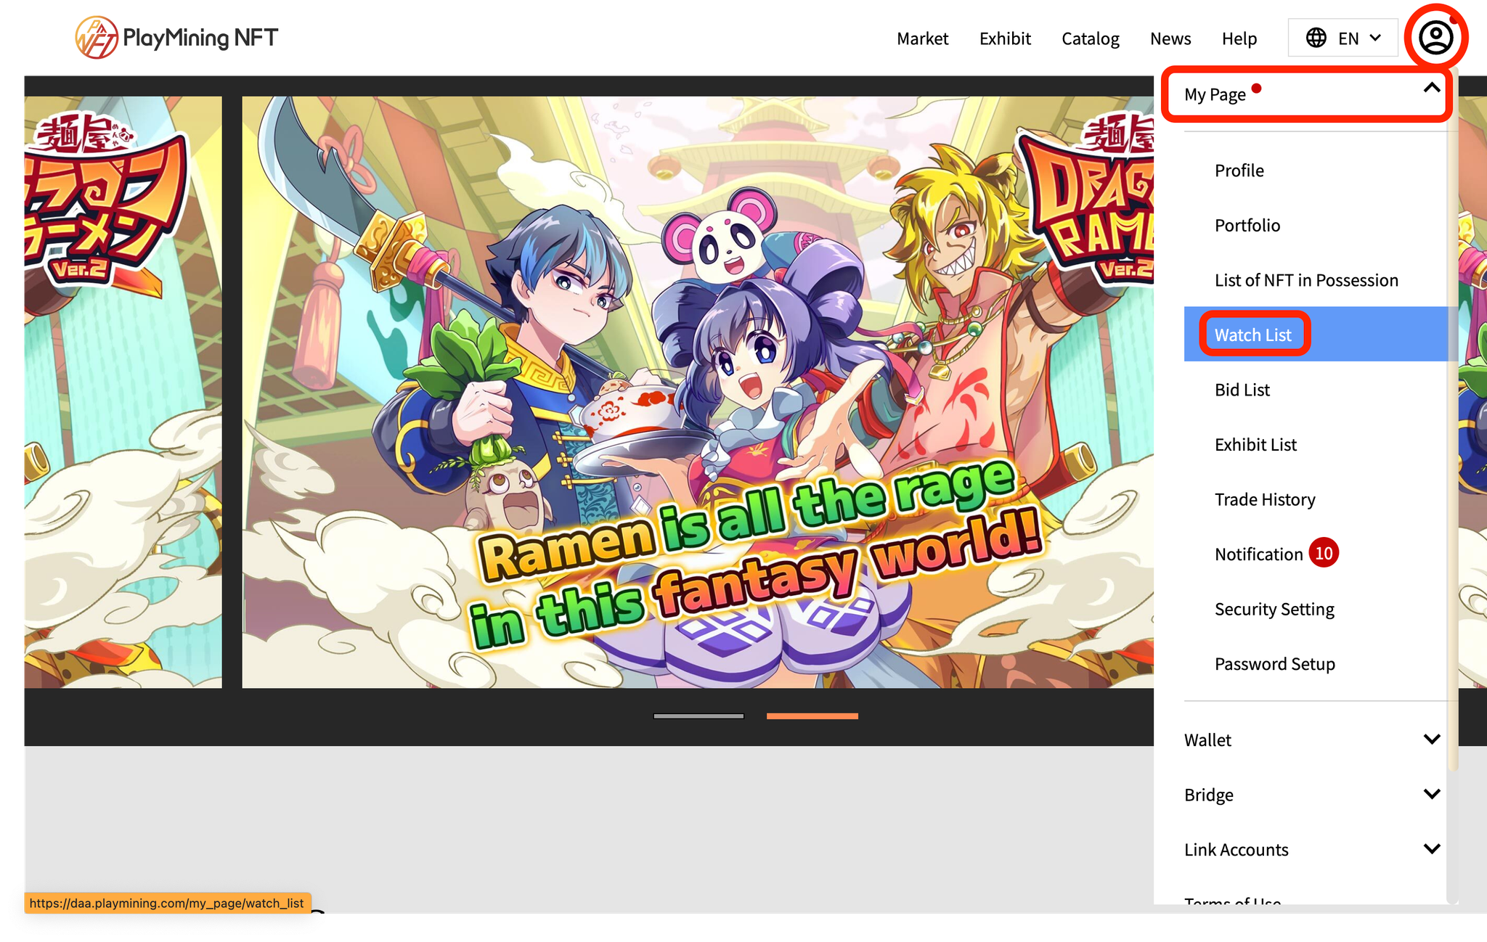The image size is (1487, 942).
Task: Click the Dragon Ramen center banner
Action: tap(697, 392)
